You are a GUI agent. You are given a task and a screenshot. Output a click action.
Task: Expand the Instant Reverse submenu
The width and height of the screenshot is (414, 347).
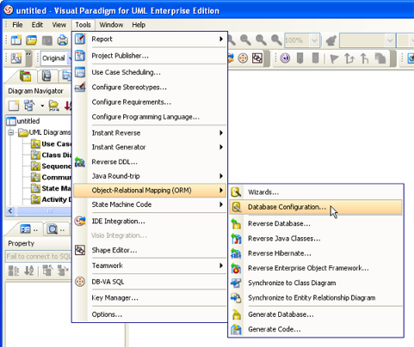coord(221,133)
